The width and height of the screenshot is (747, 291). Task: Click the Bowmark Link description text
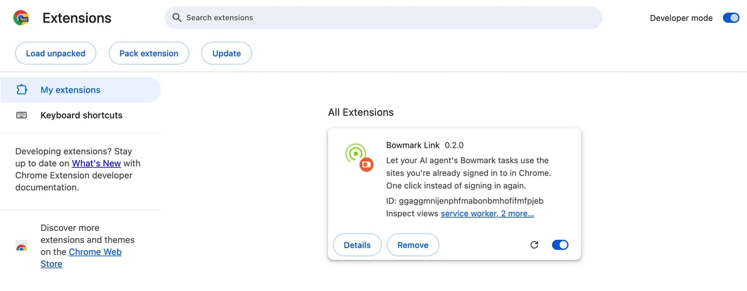(x=469, y=173)
